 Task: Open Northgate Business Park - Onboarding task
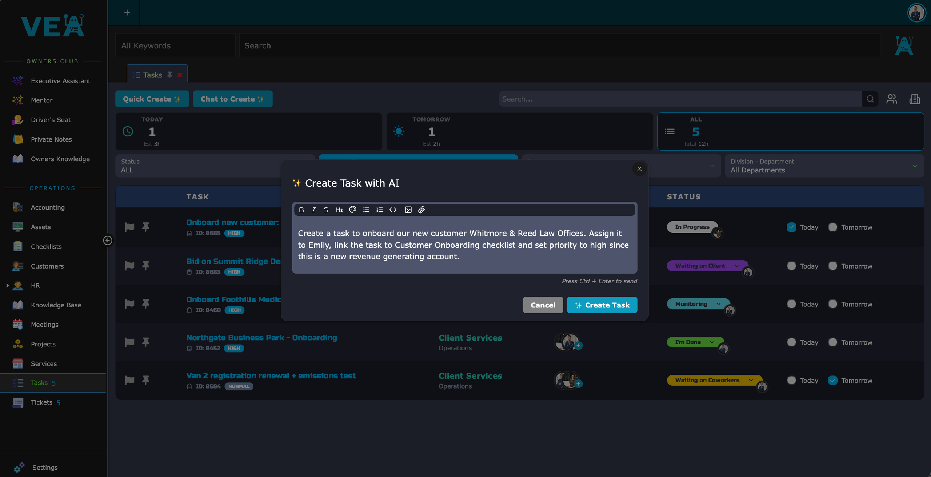point(261,338)
